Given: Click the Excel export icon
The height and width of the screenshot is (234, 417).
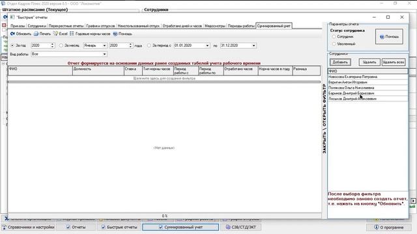Looking at the screenshot, I should (x=55, y=33).
